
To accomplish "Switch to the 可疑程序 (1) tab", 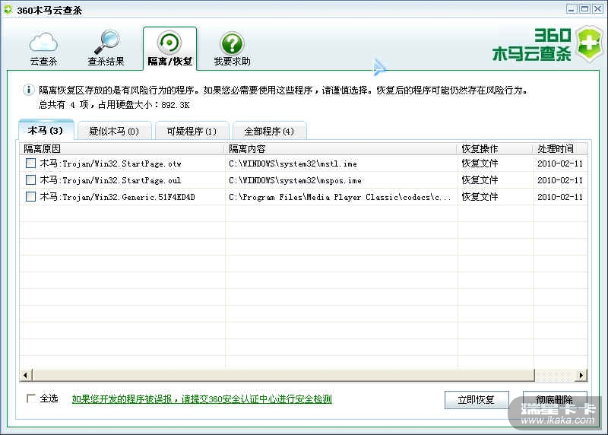I will (x=192, y=131).
